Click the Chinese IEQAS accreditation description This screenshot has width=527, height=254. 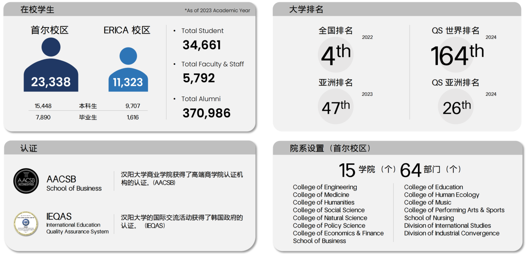click(x=182, y=221)
